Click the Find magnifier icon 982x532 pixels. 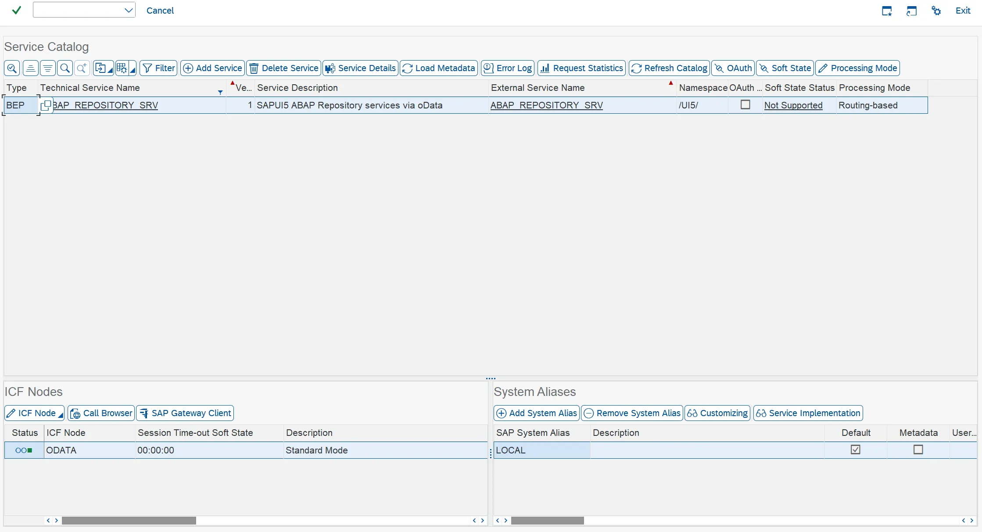click(65, 68)
